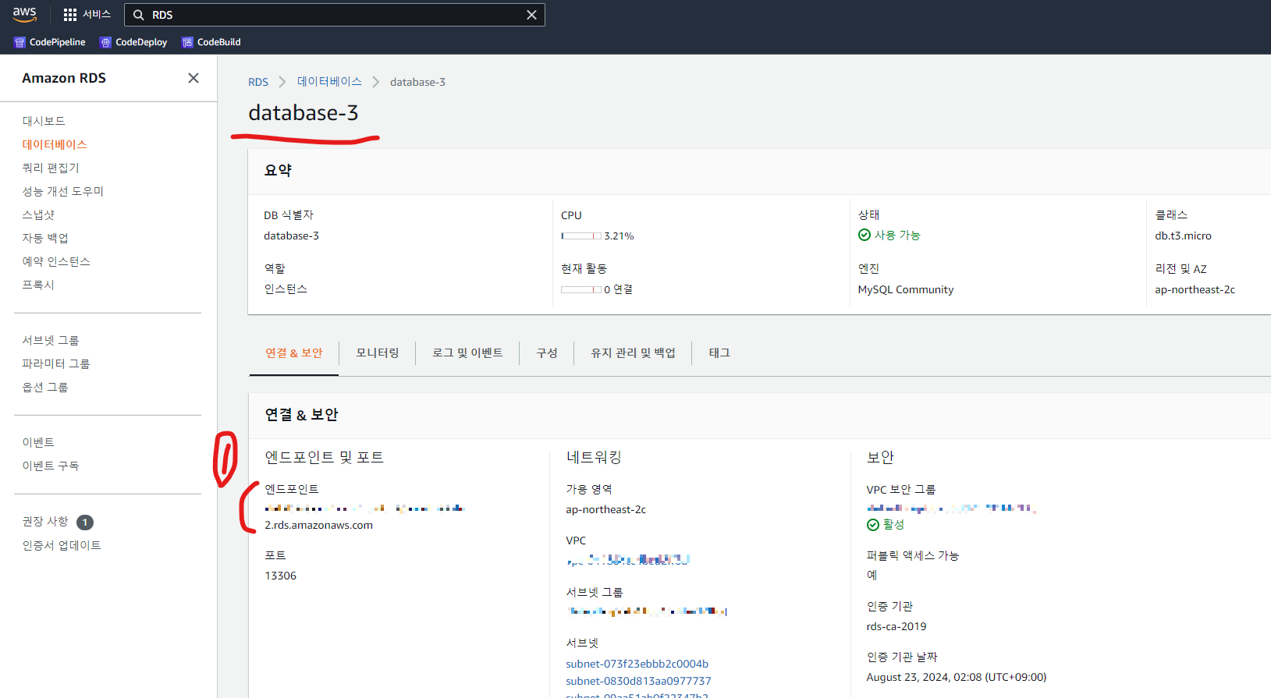Switch to the 유지 관리 및 백업 tab
Viewport: 1271px width, 698px height.
pyautogui.click(x=633, y=353)
